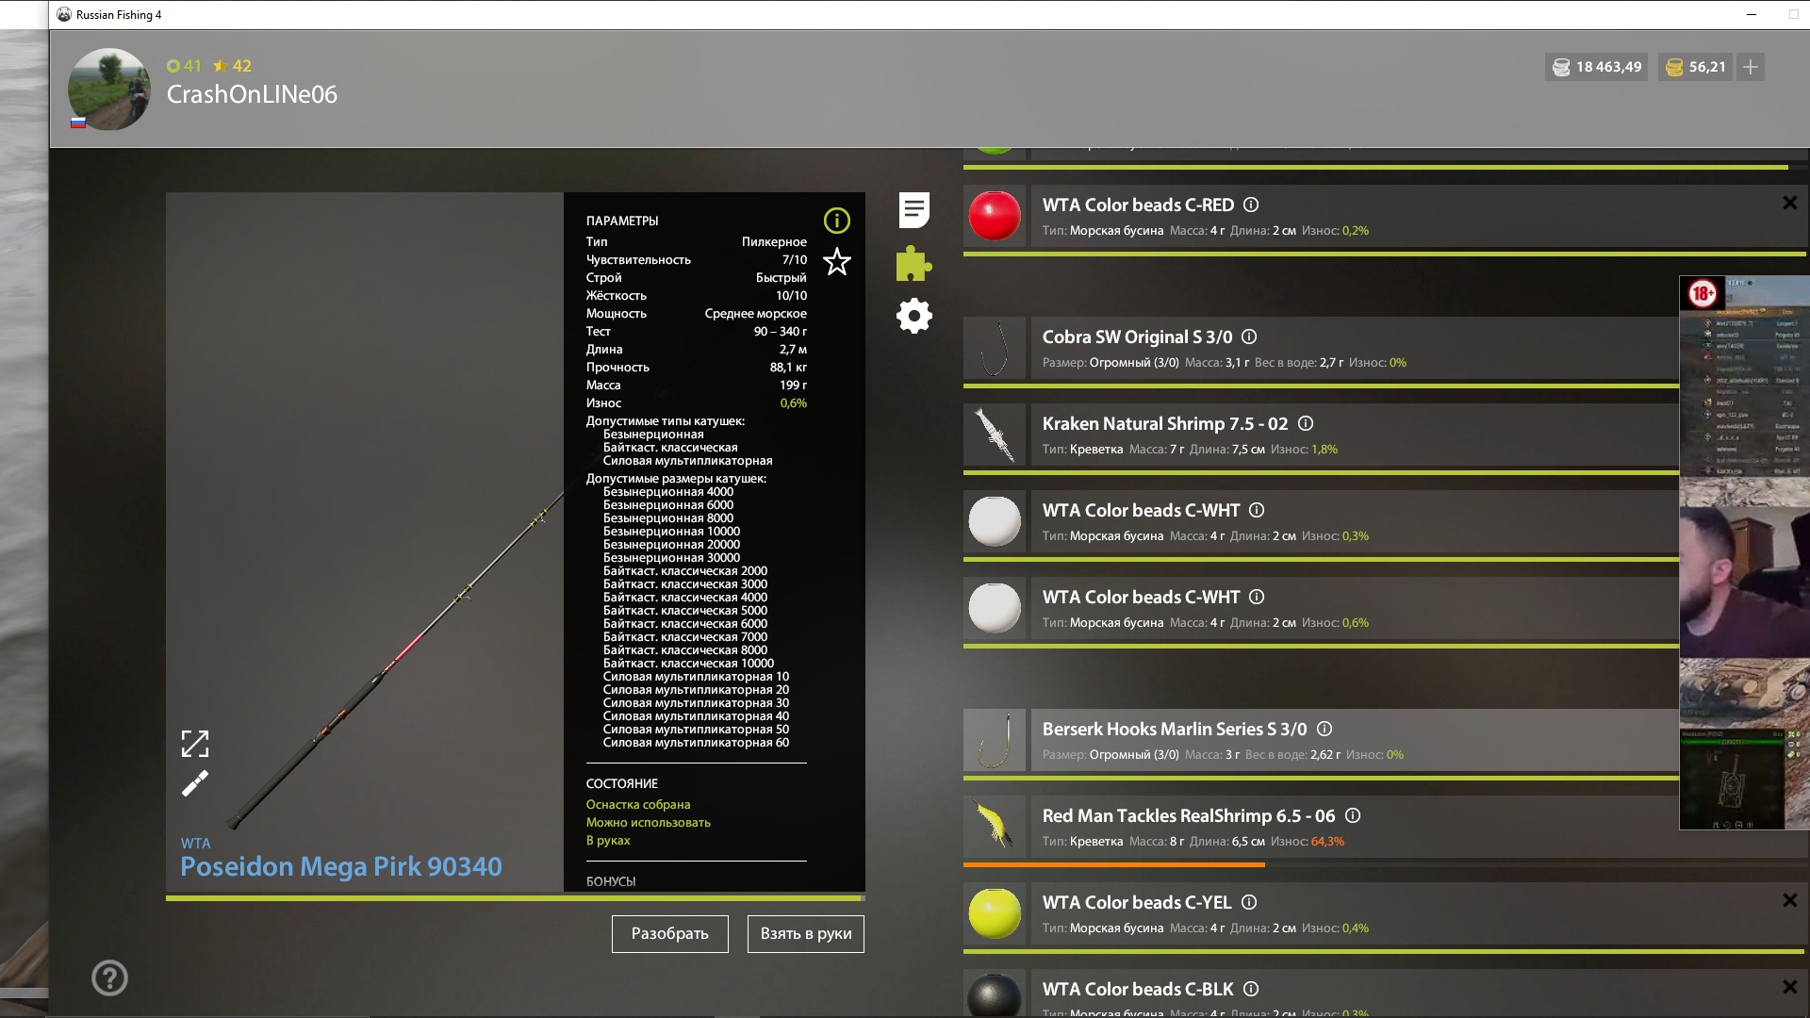
Task: Click the Kraken Natural Shrimp 7.5 - 02 title
Action: click(x=1165, y=423)
